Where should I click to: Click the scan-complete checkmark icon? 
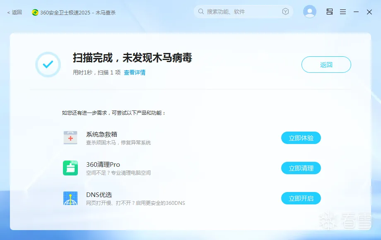(x=48, y=65)
